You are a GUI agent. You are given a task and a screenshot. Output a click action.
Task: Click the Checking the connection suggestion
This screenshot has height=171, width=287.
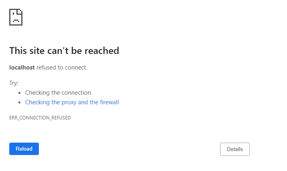[58, 93]
